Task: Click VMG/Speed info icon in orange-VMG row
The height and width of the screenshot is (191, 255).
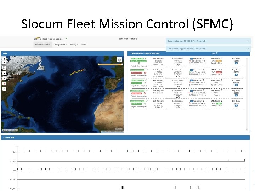Action: tap(221, 58)
